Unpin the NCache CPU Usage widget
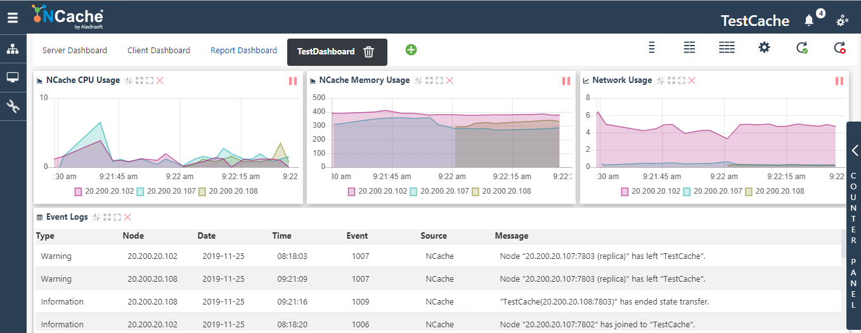This screenshot has height=333, width=861. click(x=129, y=80)
